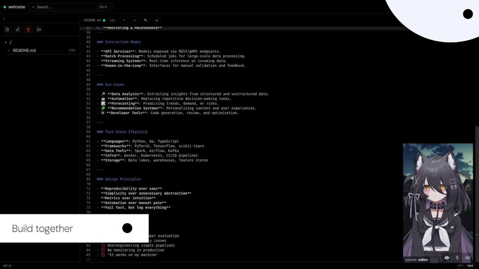Click the green saved-status dot by README.md
The width and height of the screenshot is (479, 269).
pyautogui.click(x=104, y=20)
